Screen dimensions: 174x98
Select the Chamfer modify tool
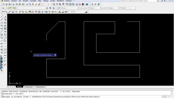pyautogui.click(x=5, y=59)
